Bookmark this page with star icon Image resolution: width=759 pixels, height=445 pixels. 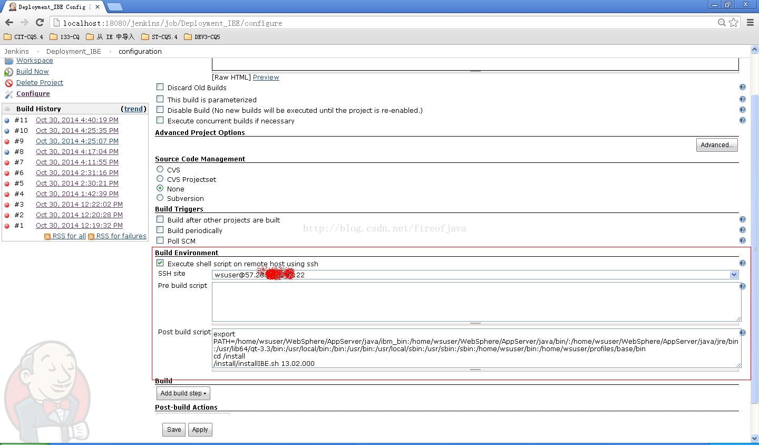point(733,22)
